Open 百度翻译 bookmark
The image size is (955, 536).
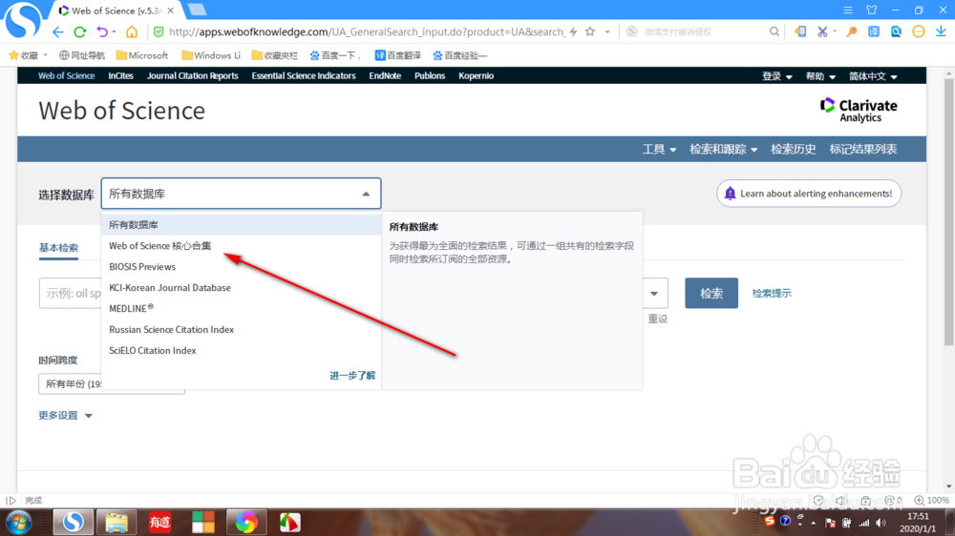pyautogui.click(x=397, y=55)
